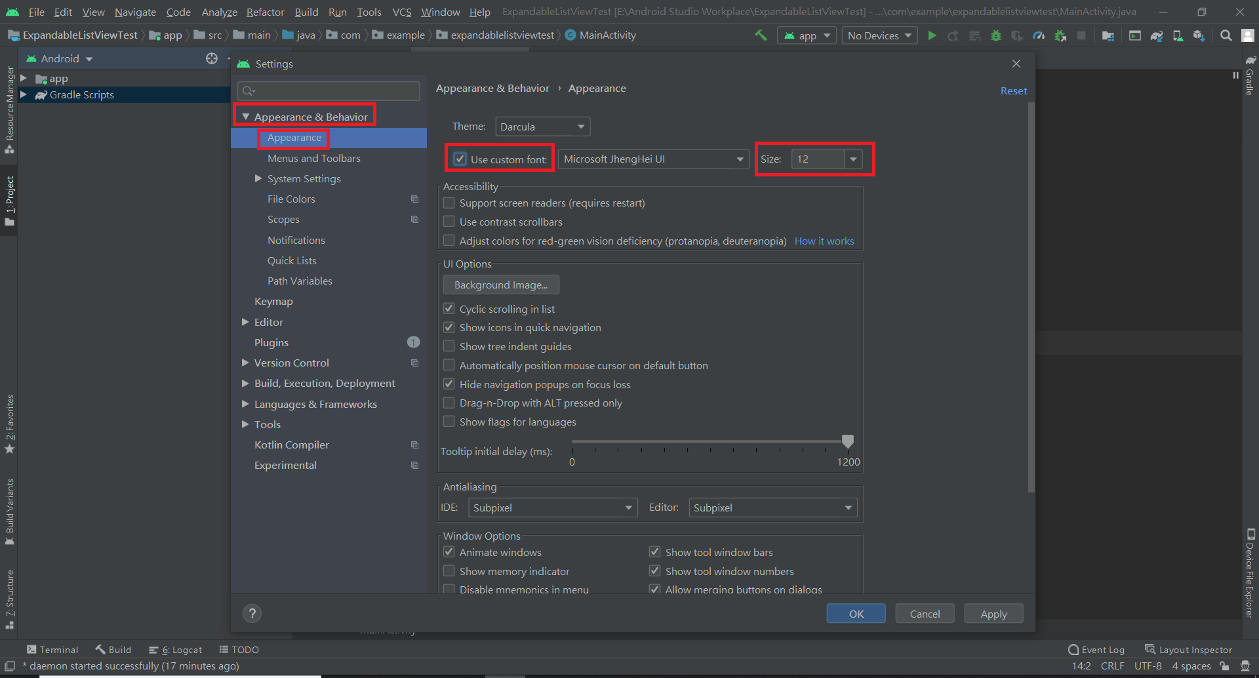Image resolution: width=1259 pixels, height=678 pixels.
Task: Open the font Size dropdown arrow
Action: [x=853, y=159]
